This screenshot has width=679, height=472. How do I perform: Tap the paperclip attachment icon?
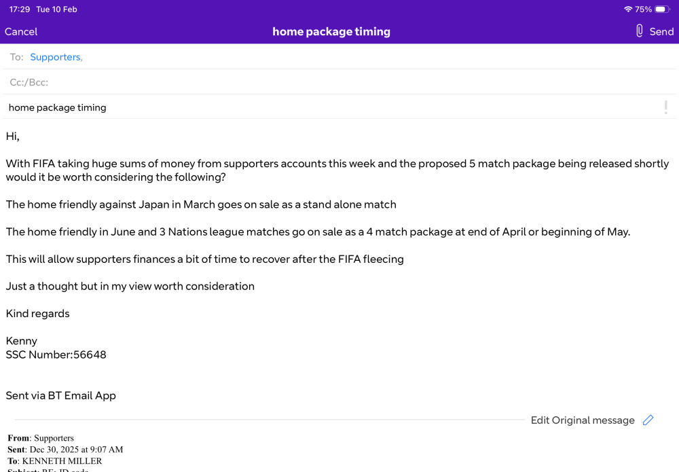coord(639,31)
